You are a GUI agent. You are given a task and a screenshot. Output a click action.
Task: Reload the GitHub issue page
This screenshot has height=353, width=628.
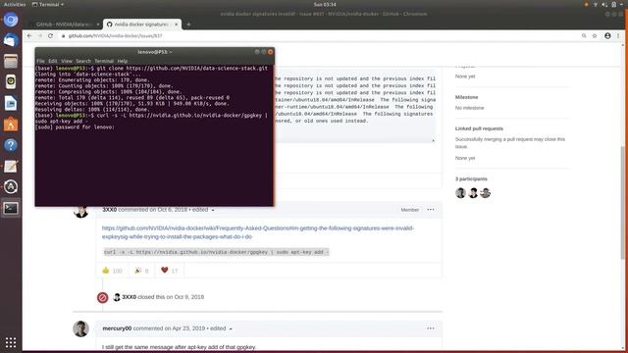tap(50, 35)
